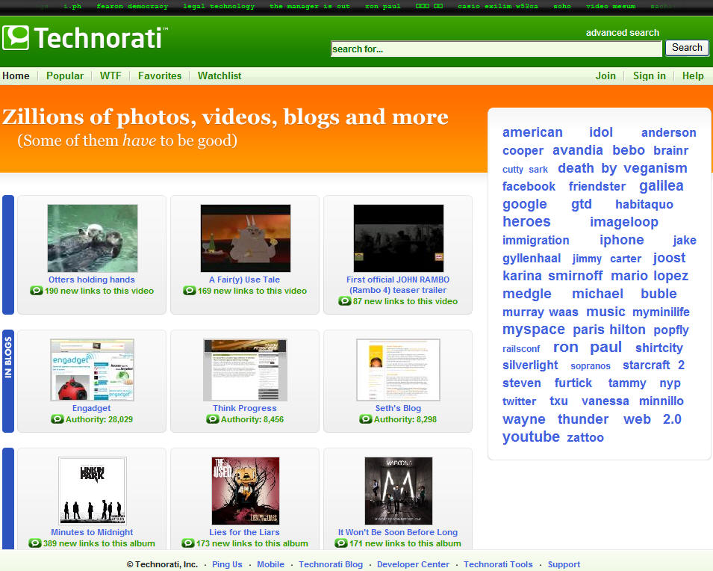Select the 'death by veganism' tag
The height and width of the screenshot is (571, 713).
pos(623,168)
